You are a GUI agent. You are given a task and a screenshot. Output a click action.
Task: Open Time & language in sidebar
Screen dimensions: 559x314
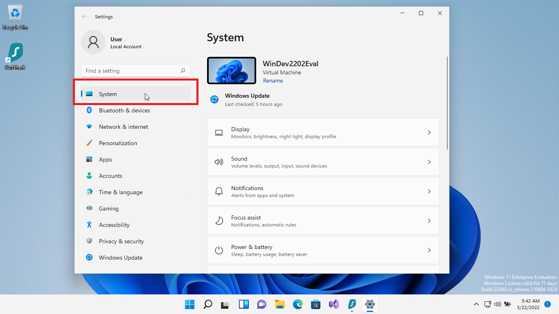pyautogui.click(x=136, y=192)
